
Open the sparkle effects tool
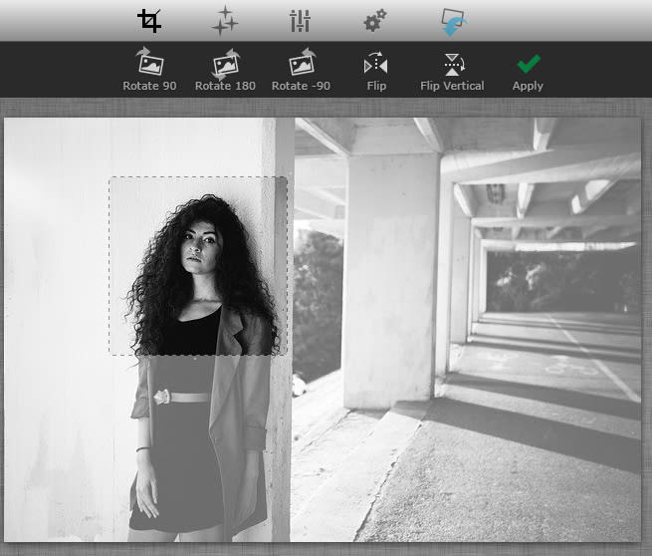pyautogui.click(x=225, y=20)
